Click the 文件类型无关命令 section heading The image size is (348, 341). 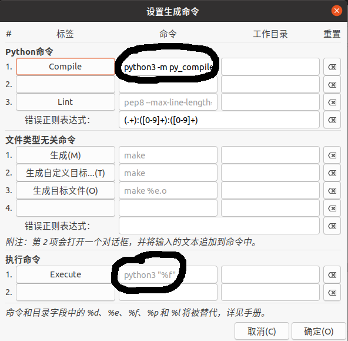[41, 140]
